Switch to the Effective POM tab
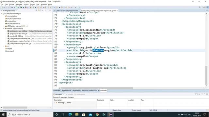The width and height of the screenshot is (209, 117). [94, 91]
